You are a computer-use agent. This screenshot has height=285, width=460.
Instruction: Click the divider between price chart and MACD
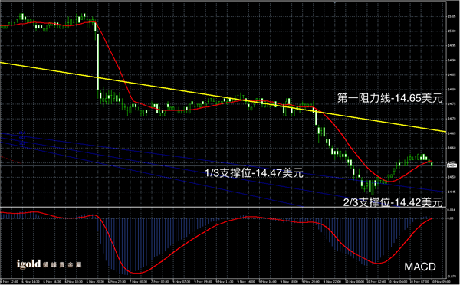[x=223, y=208]
